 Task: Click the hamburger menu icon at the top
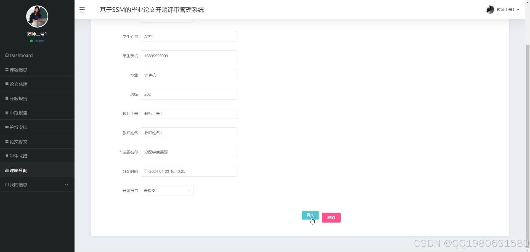pyautogui.click(x=82, y=10)
